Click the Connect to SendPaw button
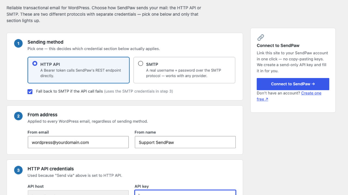Screen dimensions: 348x195 click(293, 84)
